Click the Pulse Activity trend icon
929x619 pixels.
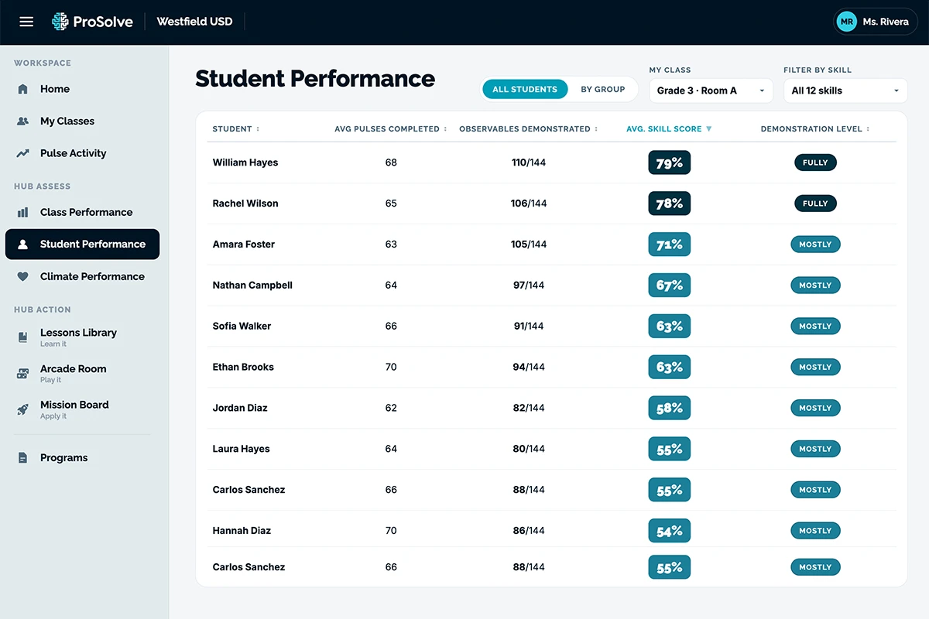(x=23, y=153)
